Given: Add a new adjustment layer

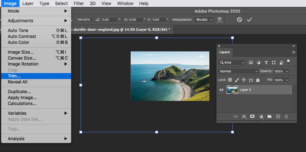Looking at the screenshot, I should (261, 116).
